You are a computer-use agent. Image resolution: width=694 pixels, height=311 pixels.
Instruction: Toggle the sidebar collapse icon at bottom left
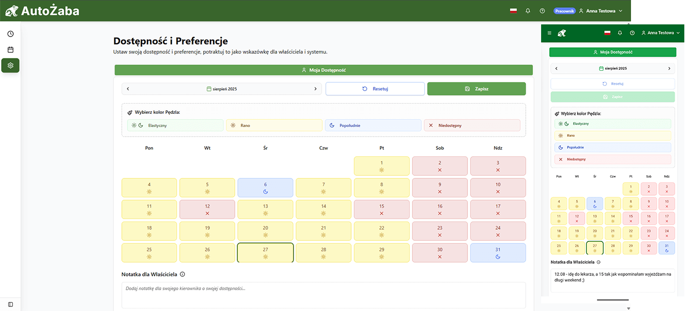[x=10, y=304]
